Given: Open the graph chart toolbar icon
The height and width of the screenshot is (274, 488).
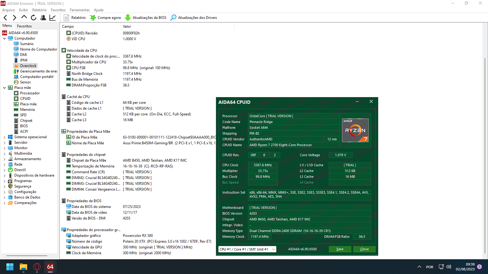Looking at the screenshot, I should tap(52, 18).
